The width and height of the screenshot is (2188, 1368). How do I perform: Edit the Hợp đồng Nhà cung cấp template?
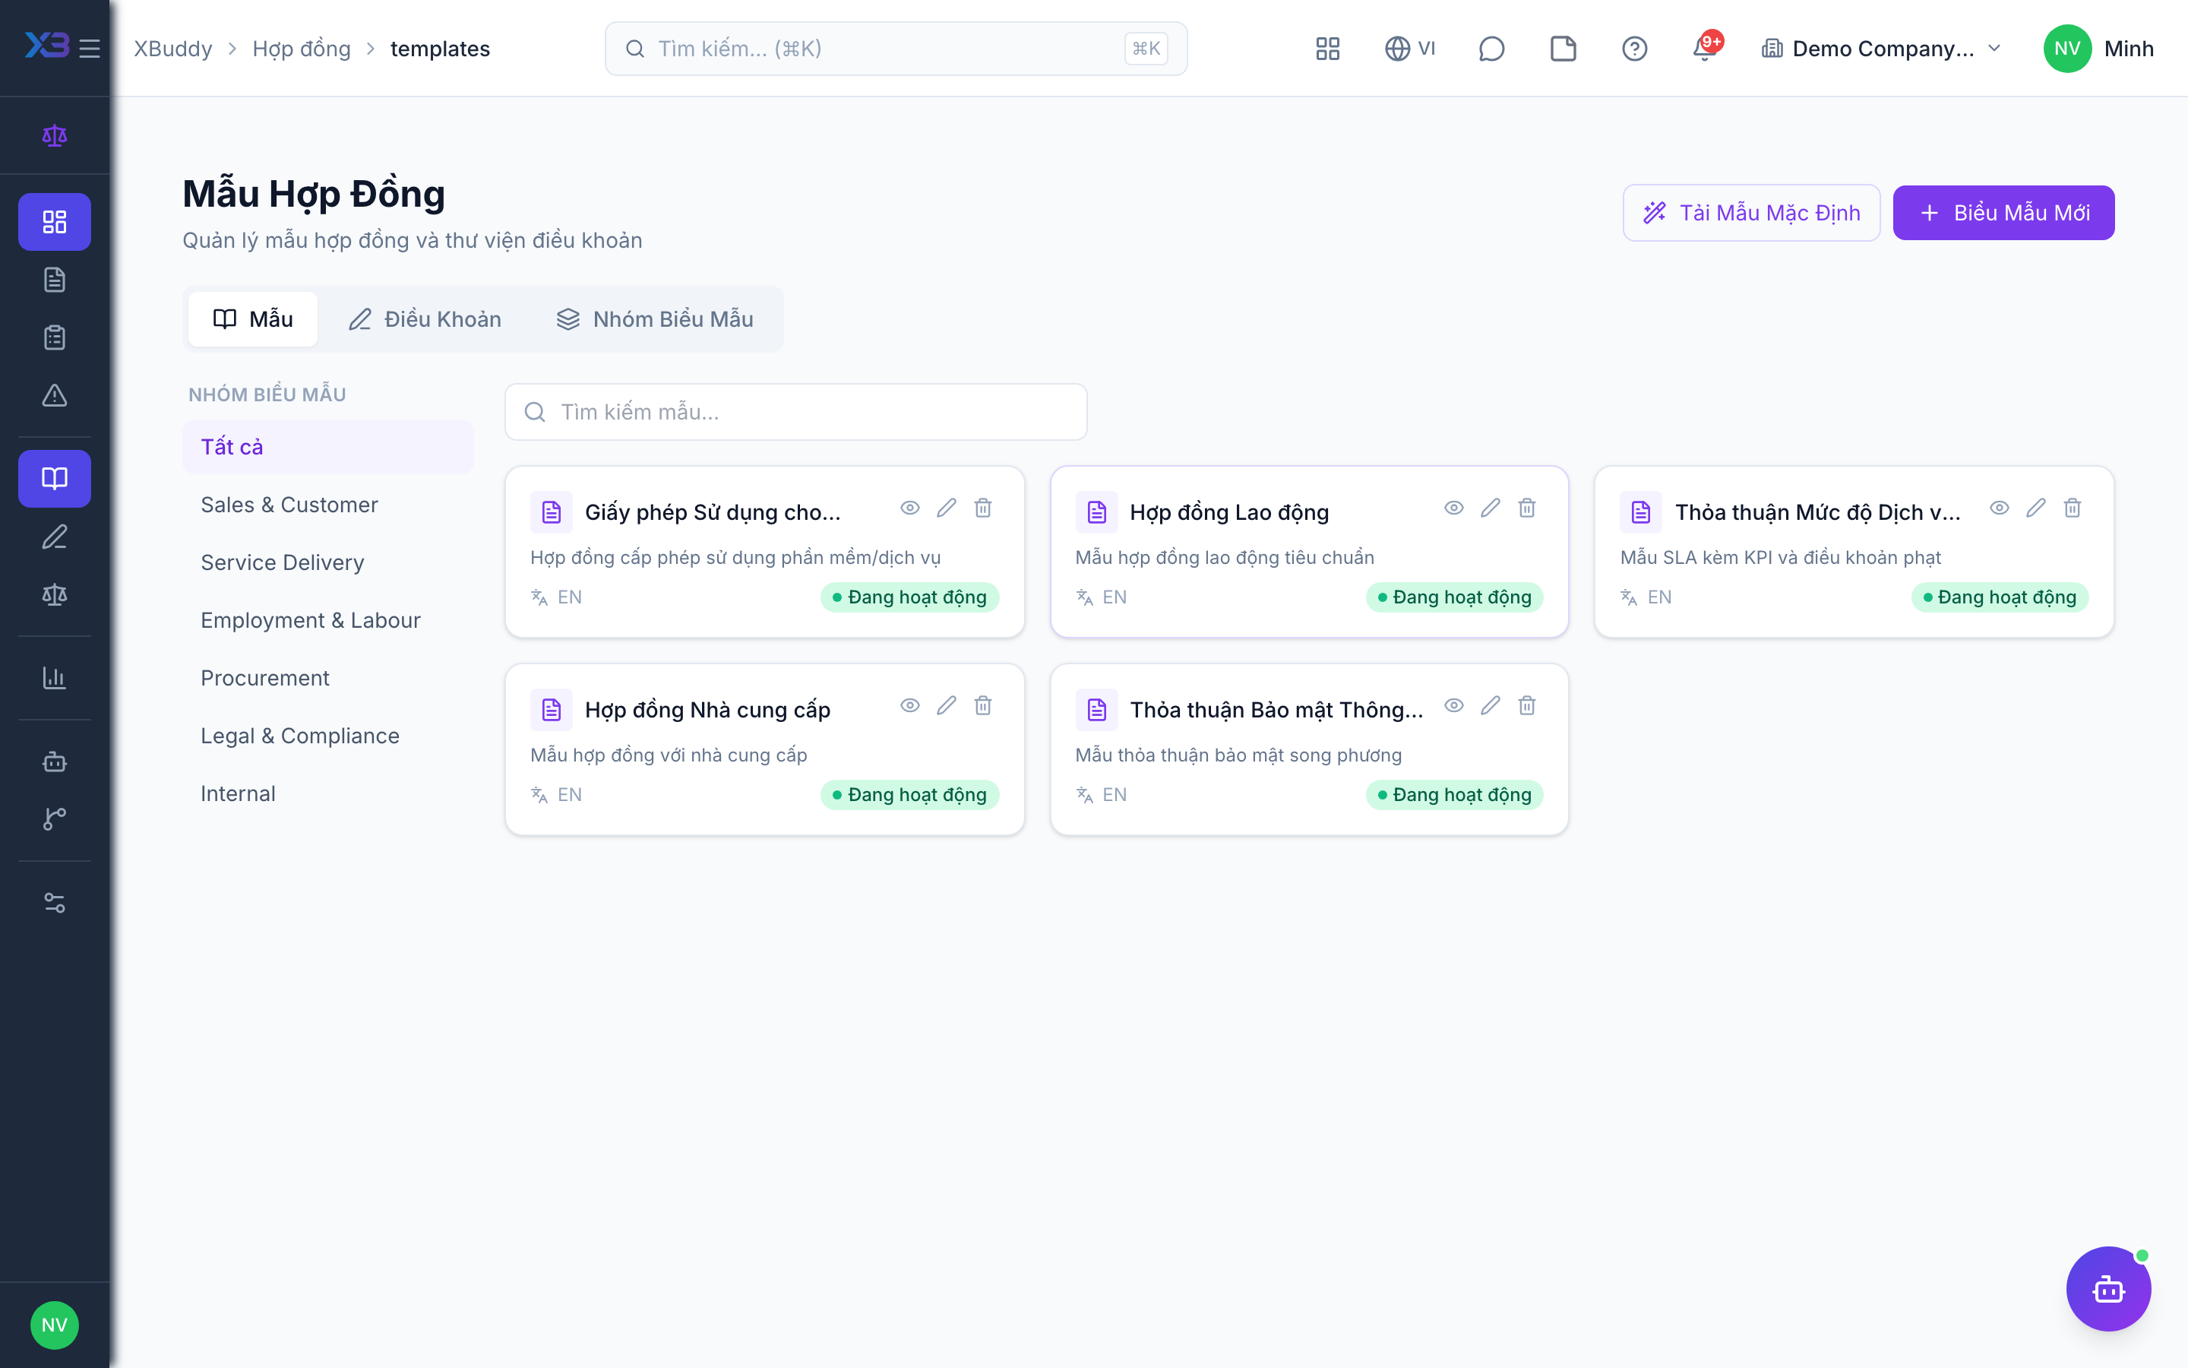point(947,706)
